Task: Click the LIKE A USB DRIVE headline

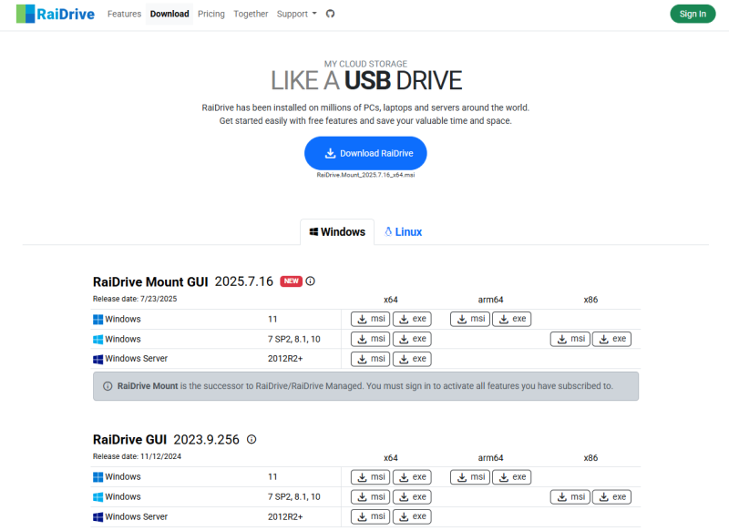Action: (366, 80)
